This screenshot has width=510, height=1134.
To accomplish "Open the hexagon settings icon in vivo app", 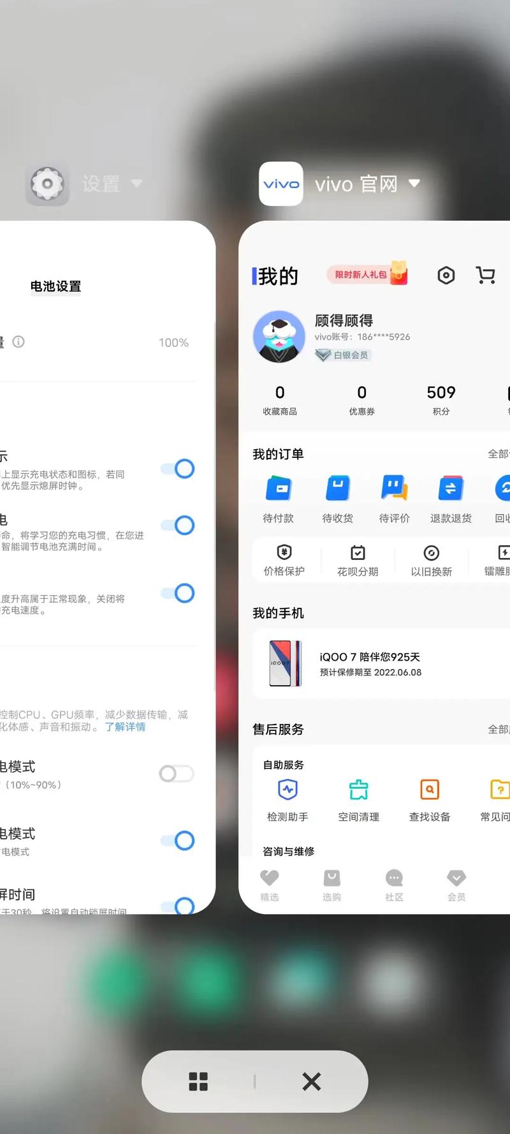I will pos(446,276).
